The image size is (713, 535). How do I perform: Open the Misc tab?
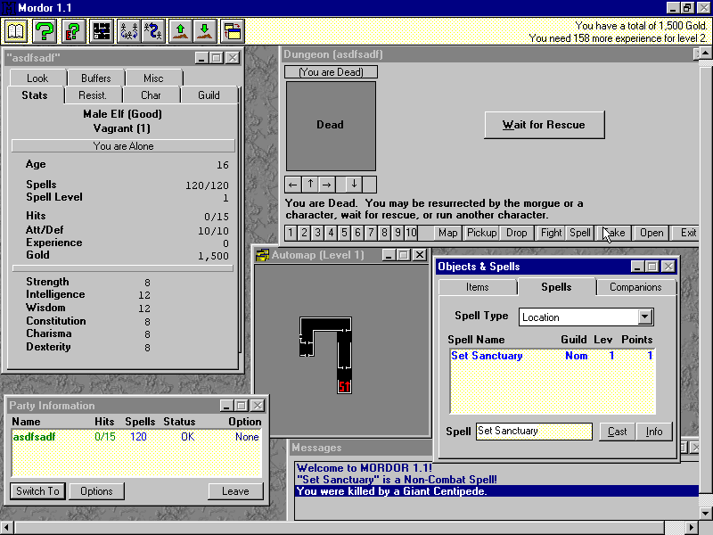[153, 78]
